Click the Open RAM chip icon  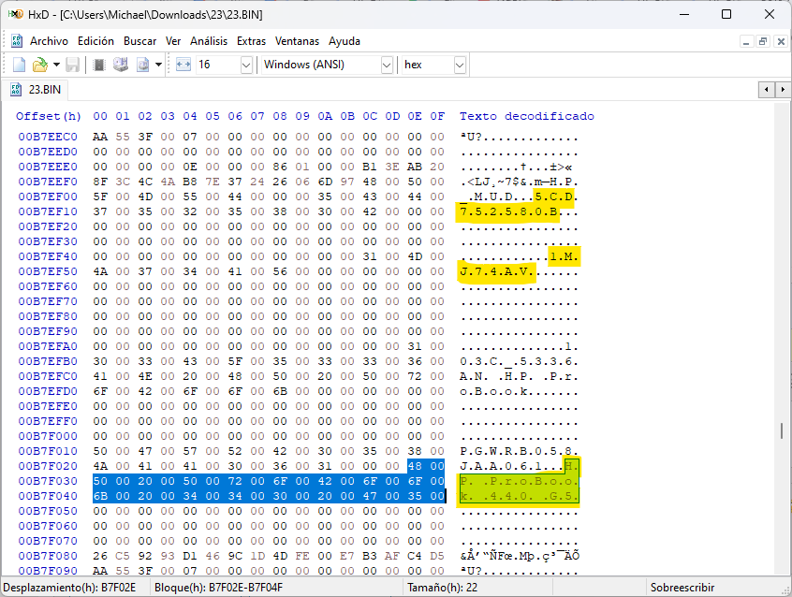click(98, 65)
